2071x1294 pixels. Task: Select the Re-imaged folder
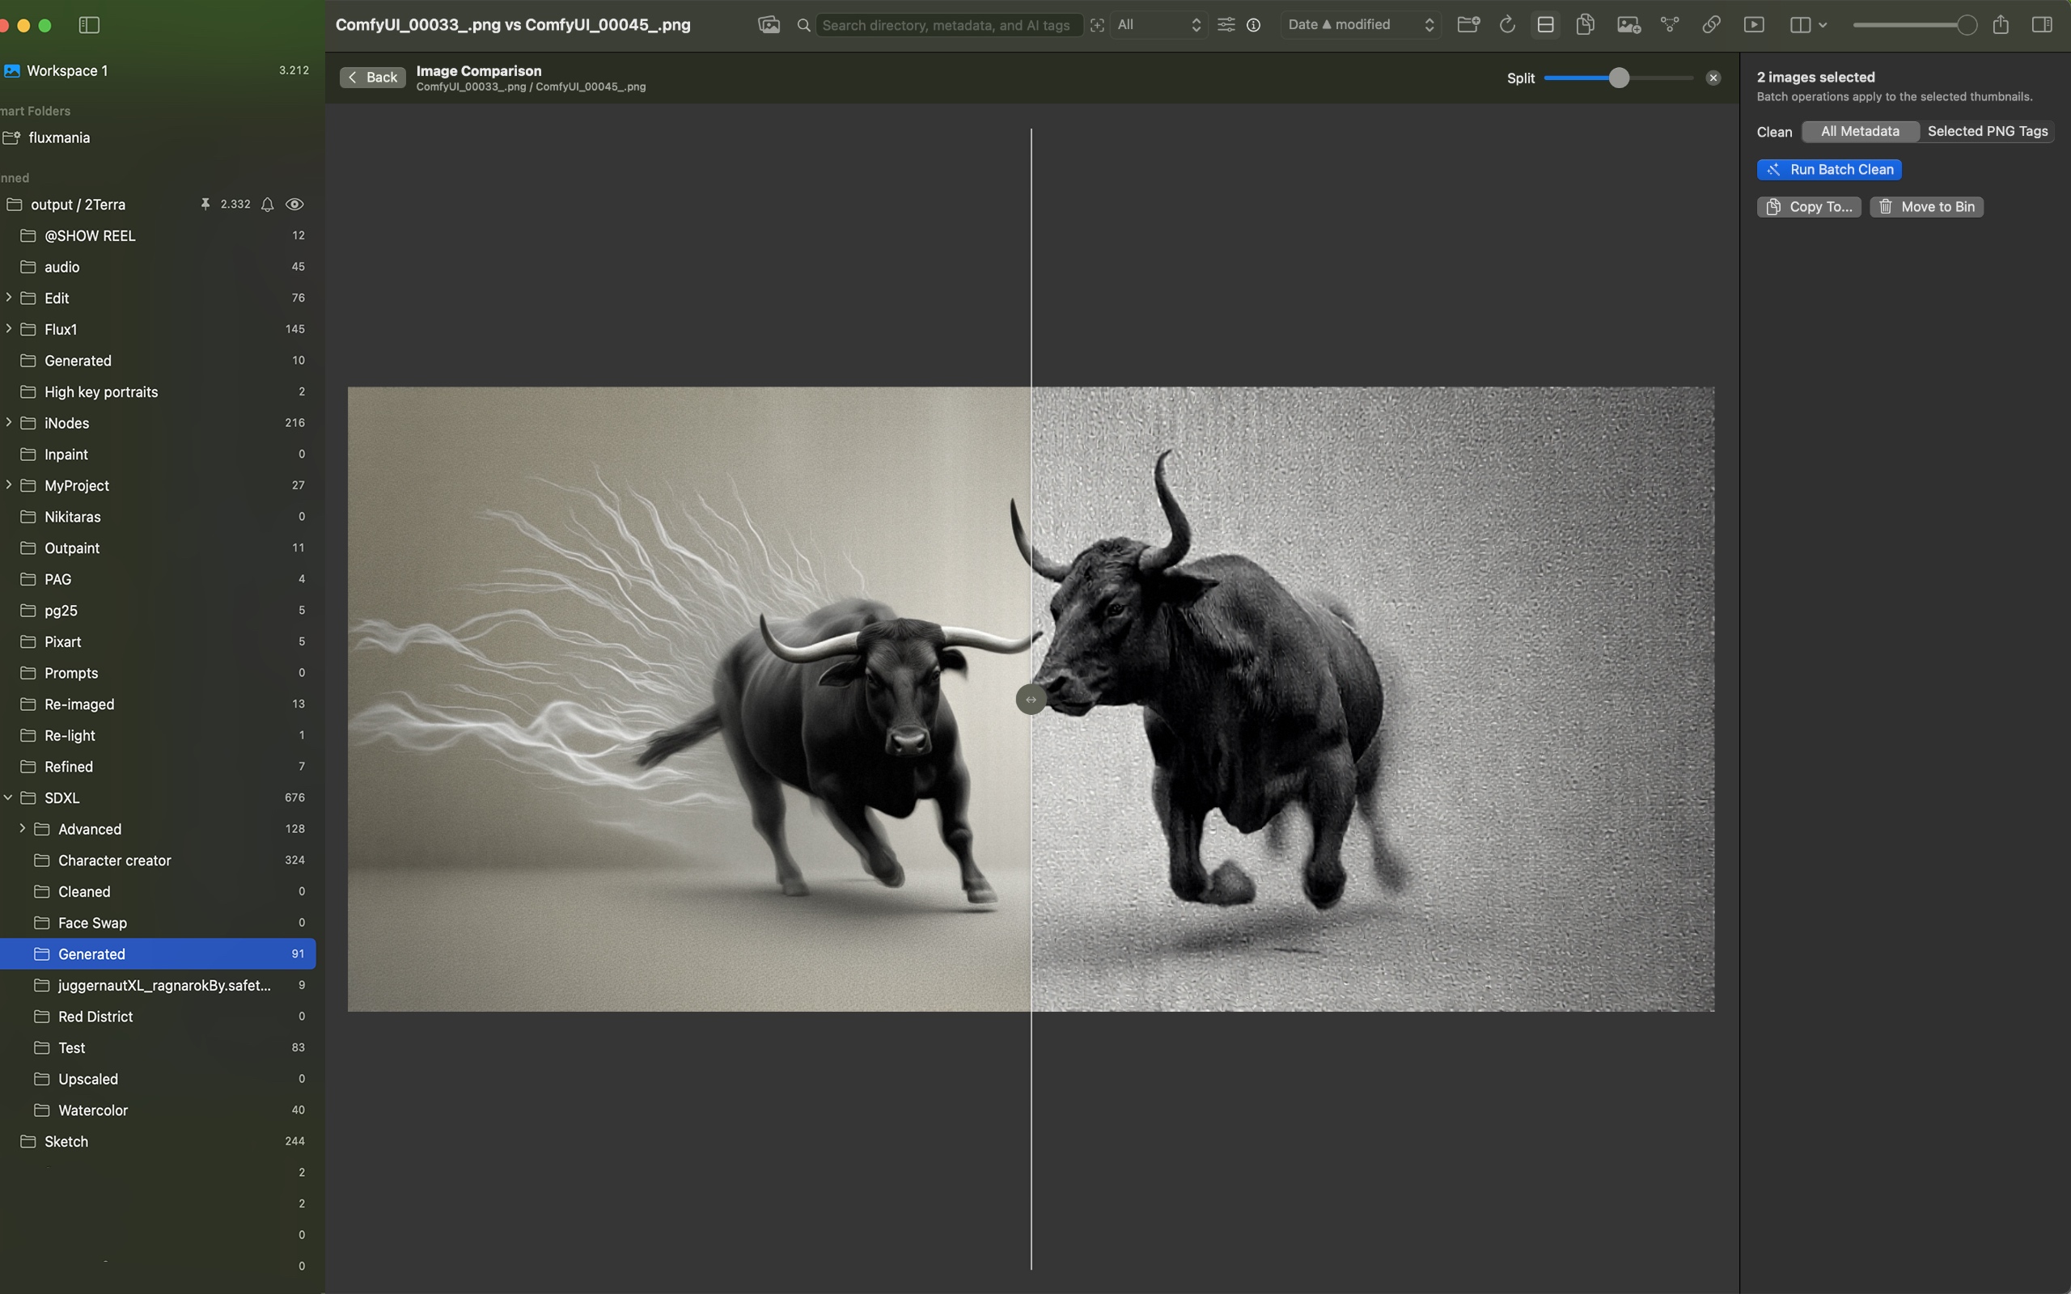tap(159, 704)
